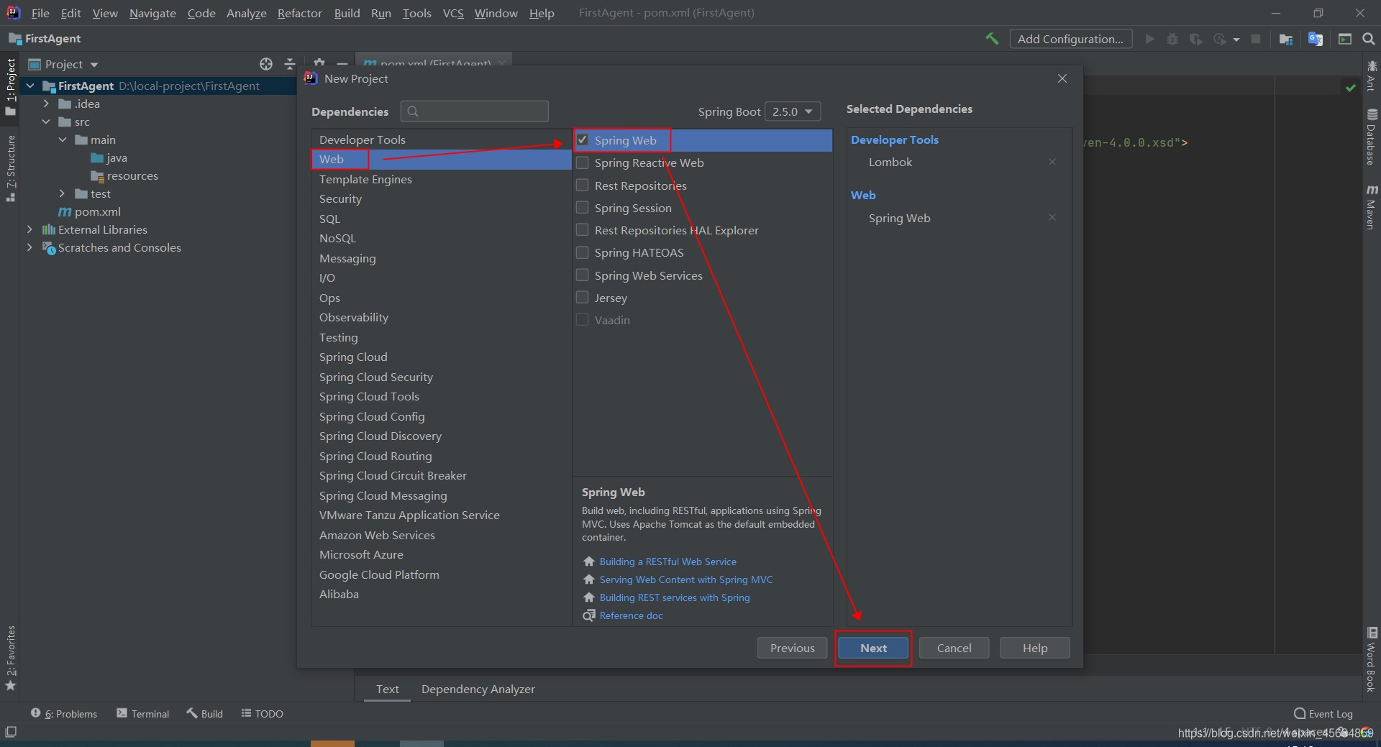Check the Spring HATEOAS checkbox
1381x747 pixels.
pos(583,252)
